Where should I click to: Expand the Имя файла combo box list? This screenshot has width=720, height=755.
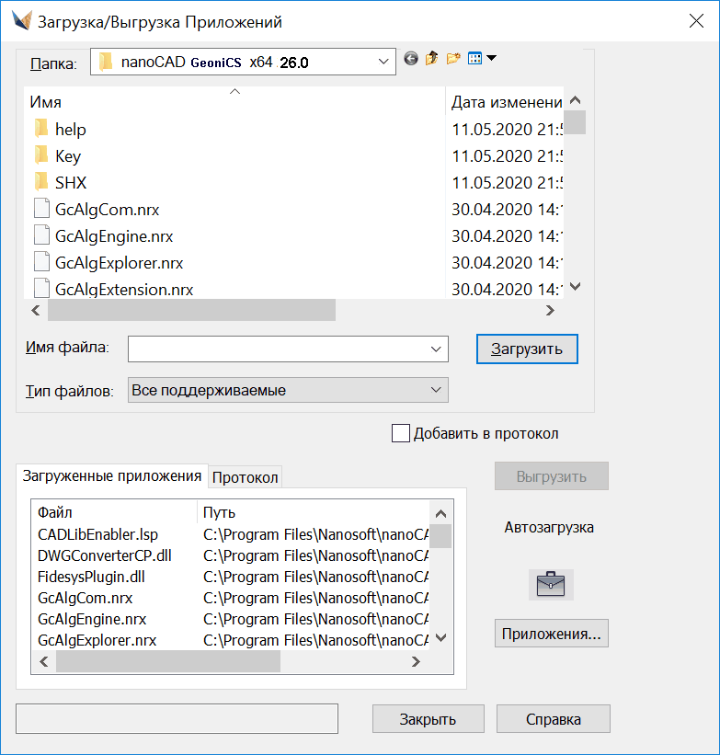pyautogui.click(x=436, y=349)
